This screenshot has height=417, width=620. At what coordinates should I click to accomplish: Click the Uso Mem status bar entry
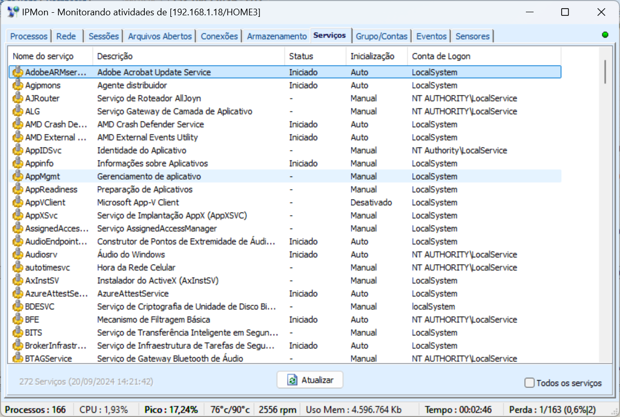click(x=354, y=409)
